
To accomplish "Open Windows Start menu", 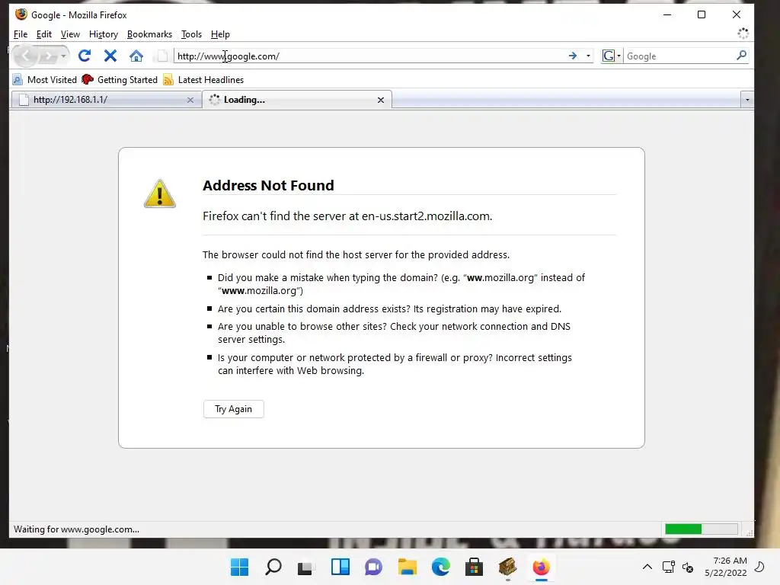I will [239, 567].
